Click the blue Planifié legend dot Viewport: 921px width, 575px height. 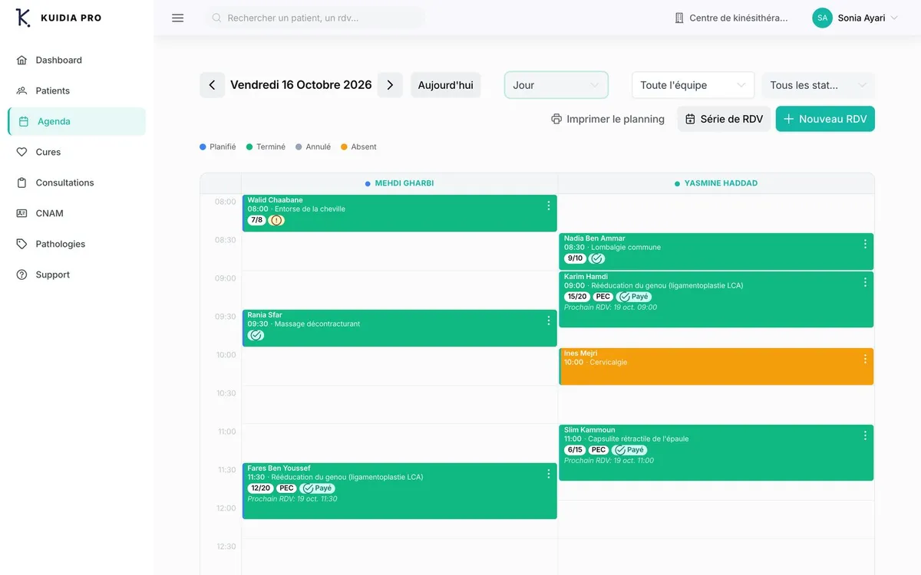point(203,146)
